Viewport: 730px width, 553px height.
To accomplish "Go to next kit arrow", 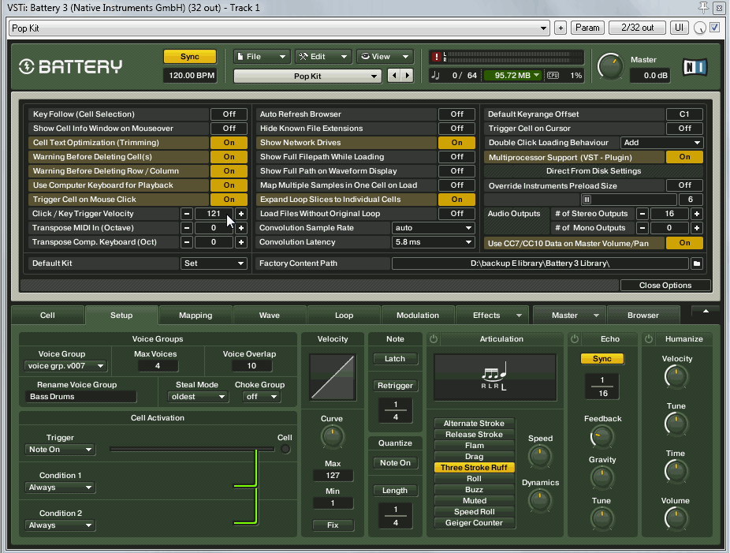I will pos(408,75).
